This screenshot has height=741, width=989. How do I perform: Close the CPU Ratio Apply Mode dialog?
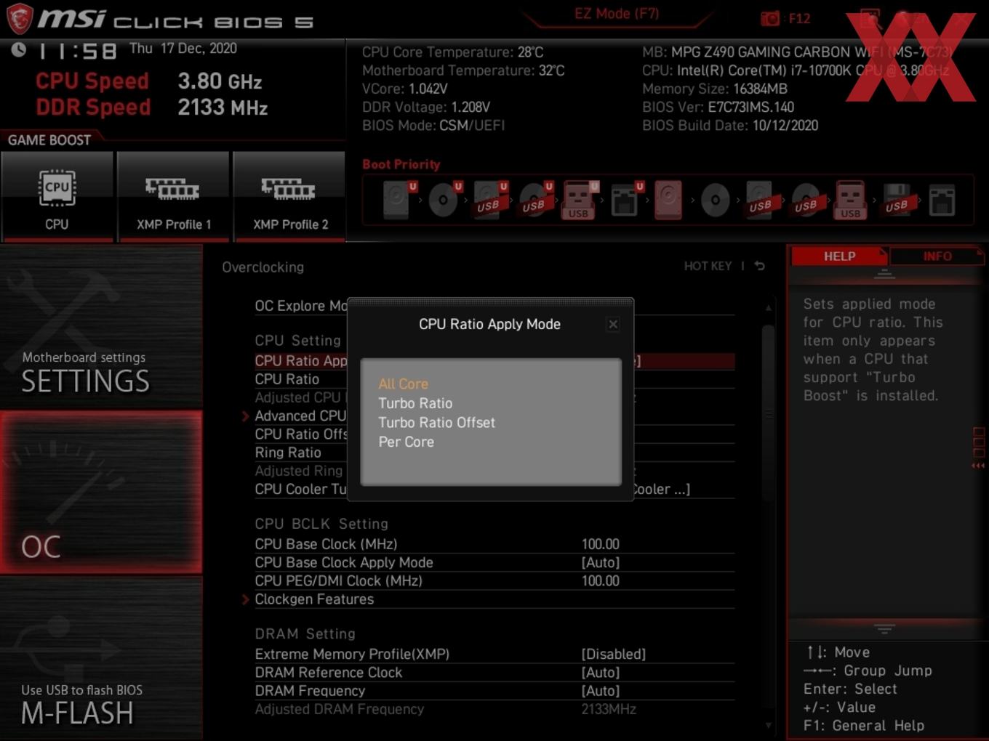point(613,325)
